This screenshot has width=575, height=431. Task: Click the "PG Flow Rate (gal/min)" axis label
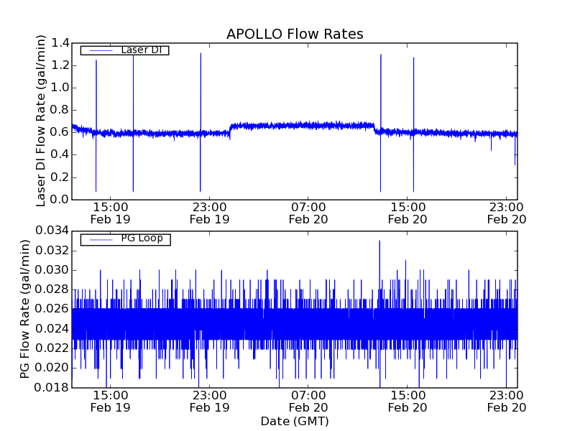(24, 309)
